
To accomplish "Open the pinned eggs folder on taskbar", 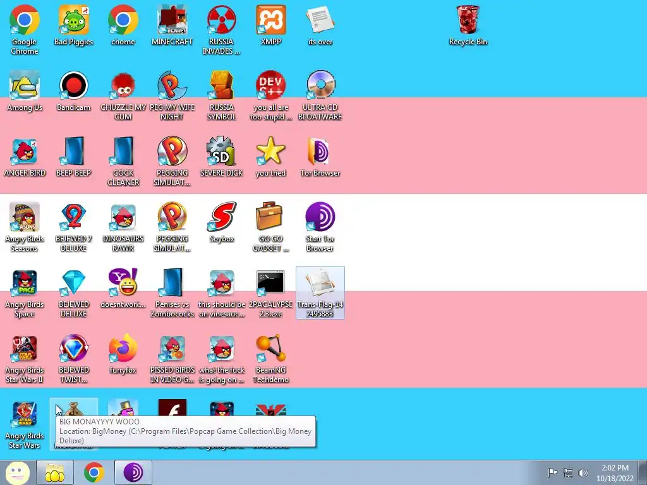I will 55,472.
